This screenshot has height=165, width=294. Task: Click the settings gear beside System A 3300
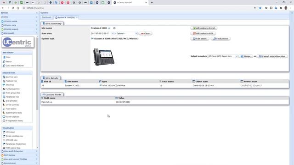[114, 28]
